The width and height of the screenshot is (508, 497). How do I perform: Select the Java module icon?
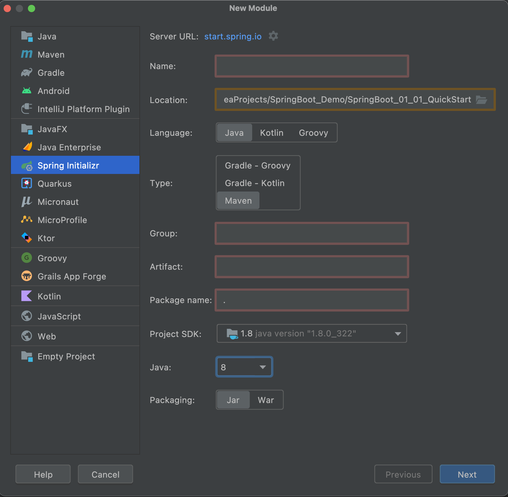tap(27, 36)
